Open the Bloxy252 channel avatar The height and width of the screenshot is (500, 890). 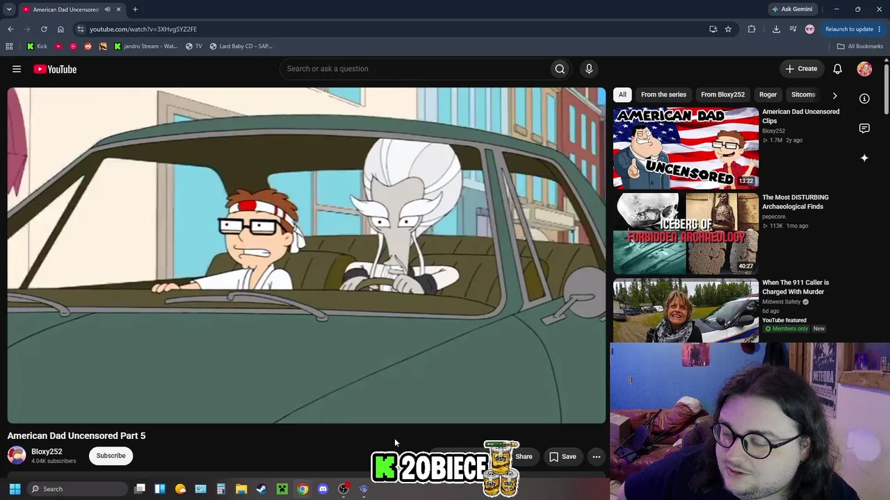point(17,456)
